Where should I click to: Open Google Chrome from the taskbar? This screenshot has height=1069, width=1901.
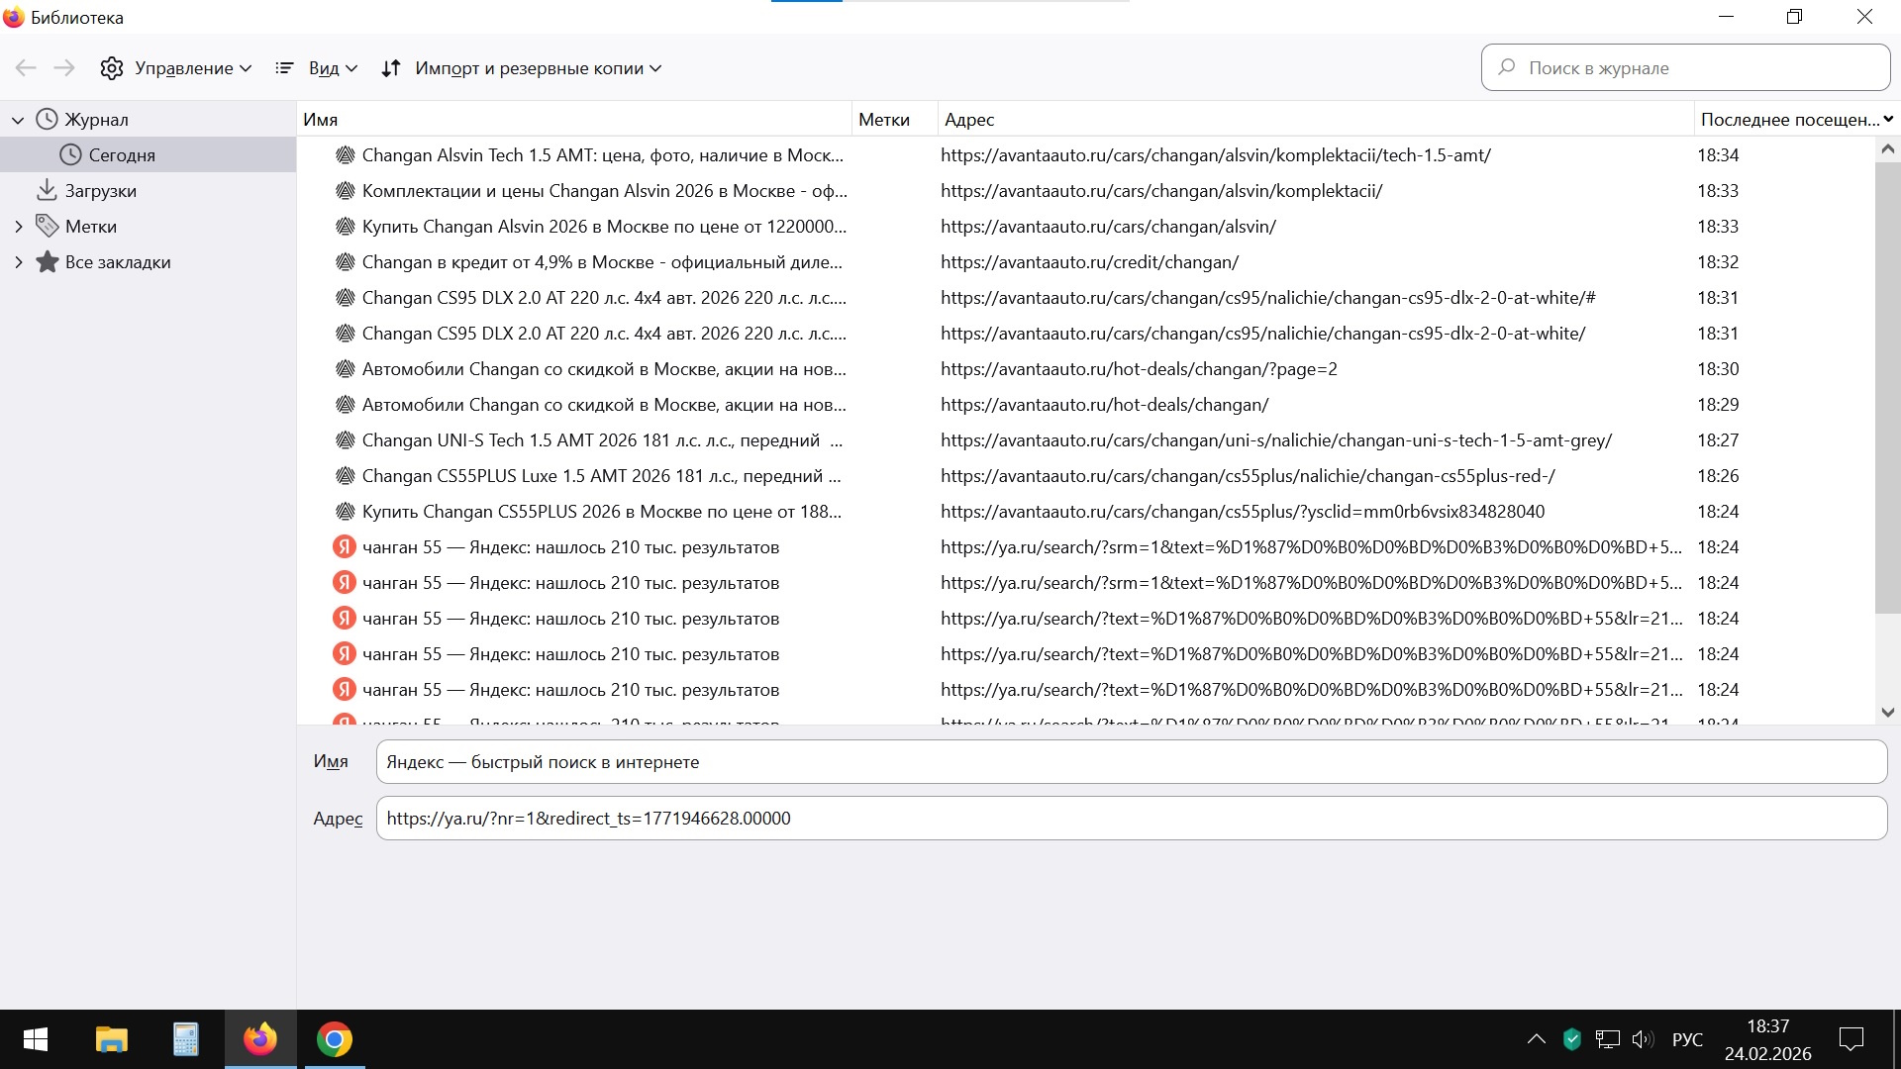335,1039
